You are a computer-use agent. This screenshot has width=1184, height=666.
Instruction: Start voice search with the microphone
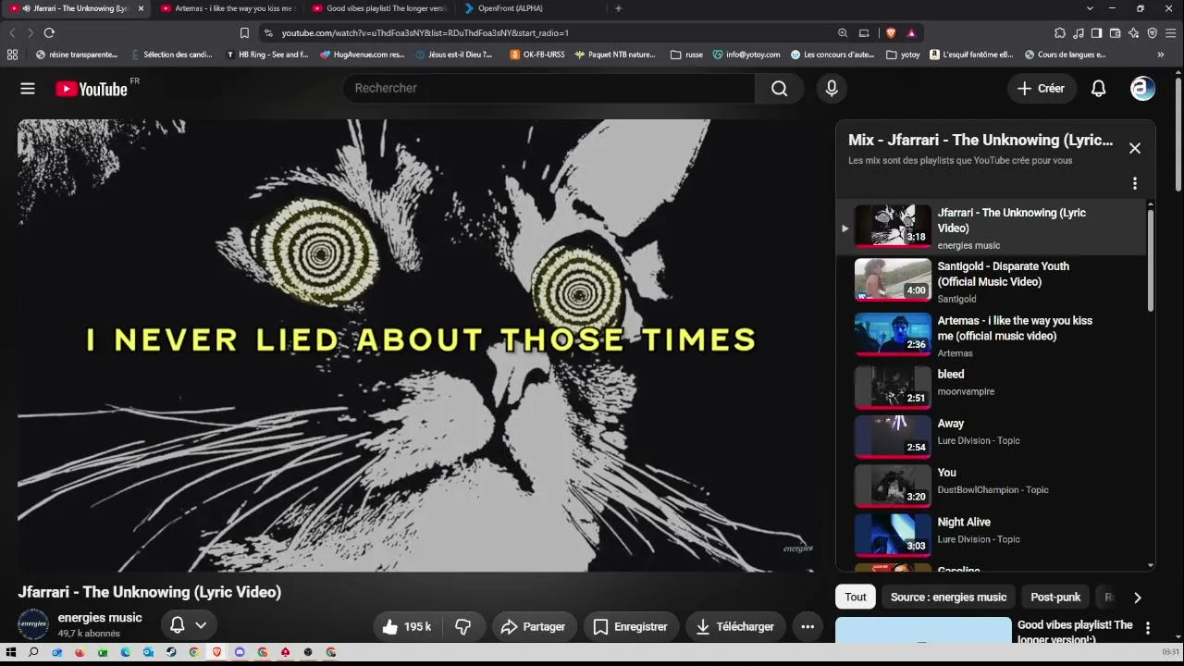coord(832,88)
